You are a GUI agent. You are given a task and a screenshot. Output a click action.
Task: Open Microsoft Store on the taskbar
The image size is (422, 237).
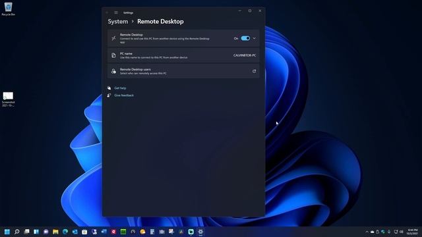(84, 232)
